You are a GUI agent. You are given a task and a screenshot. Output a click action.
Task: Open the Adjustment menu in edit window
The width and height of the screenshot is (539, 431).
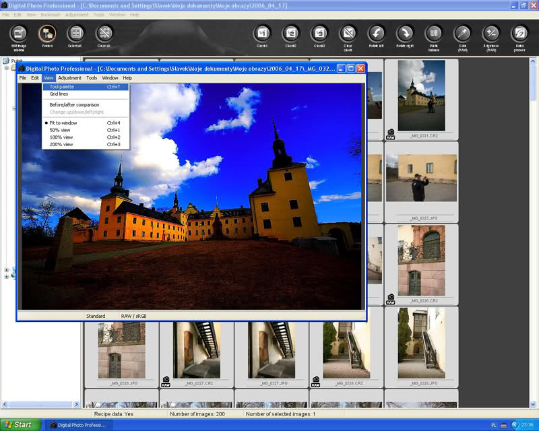[x=70, y=78]
